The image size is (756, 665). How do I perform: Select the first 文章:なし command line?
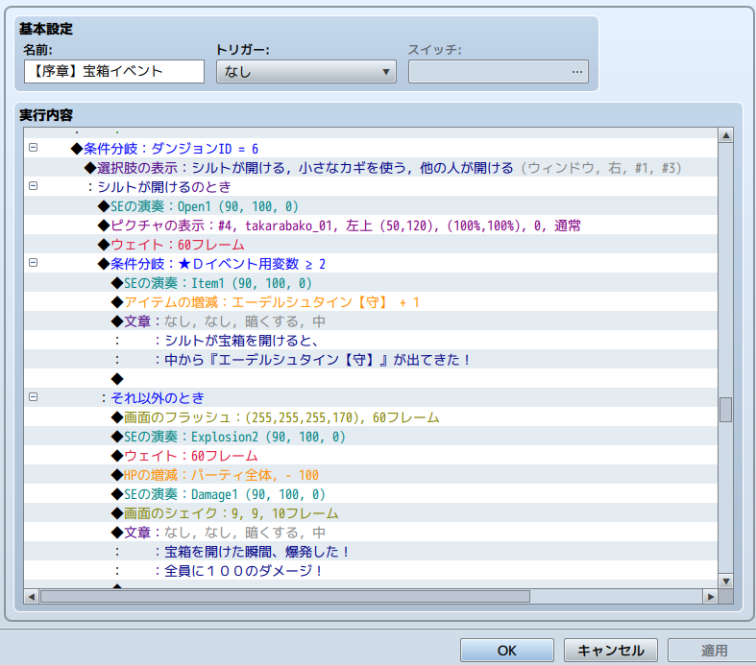tap(370, 321)
